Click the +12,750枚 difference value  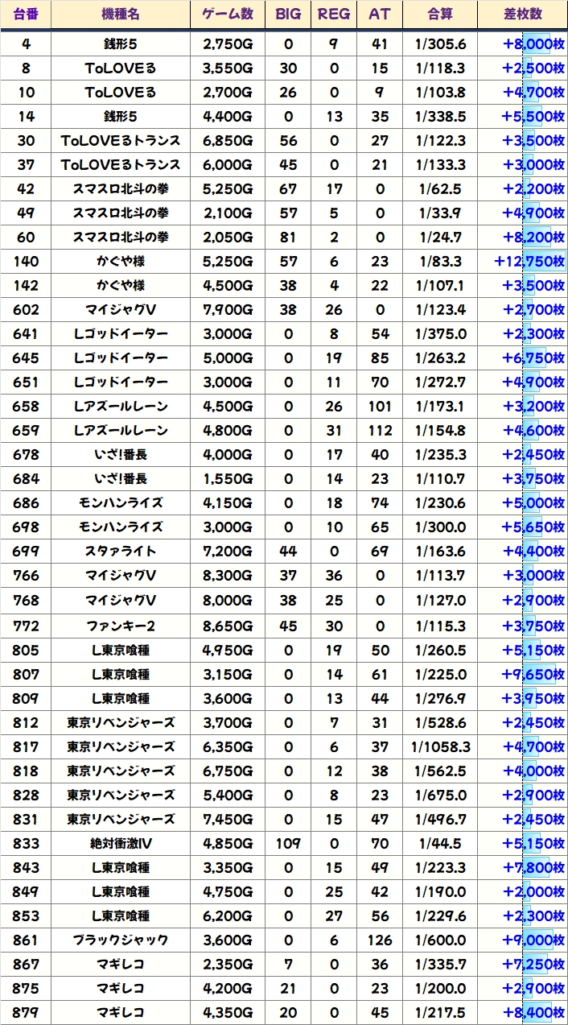[x=529, y=262]
